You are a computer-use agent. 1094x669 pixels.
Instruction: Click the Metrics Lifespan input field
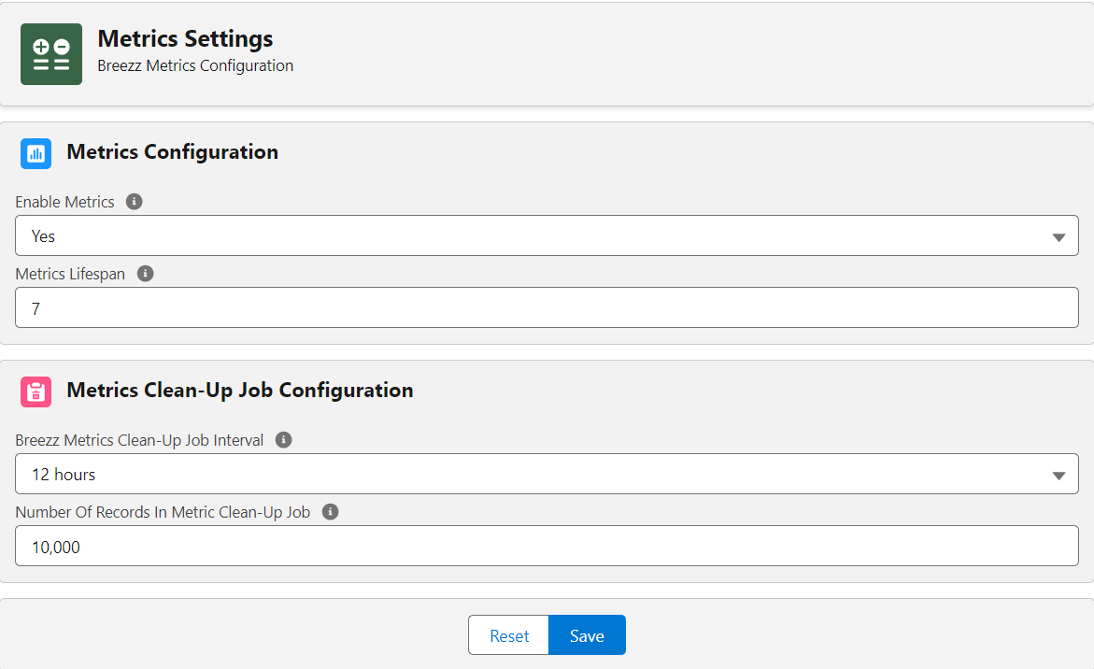[547, 308]
